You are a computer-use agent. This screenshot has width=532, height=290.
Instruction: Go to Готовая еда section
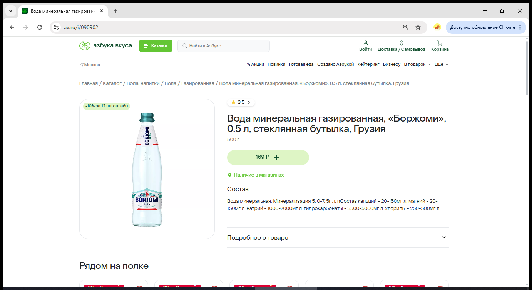tap(301, 65)
